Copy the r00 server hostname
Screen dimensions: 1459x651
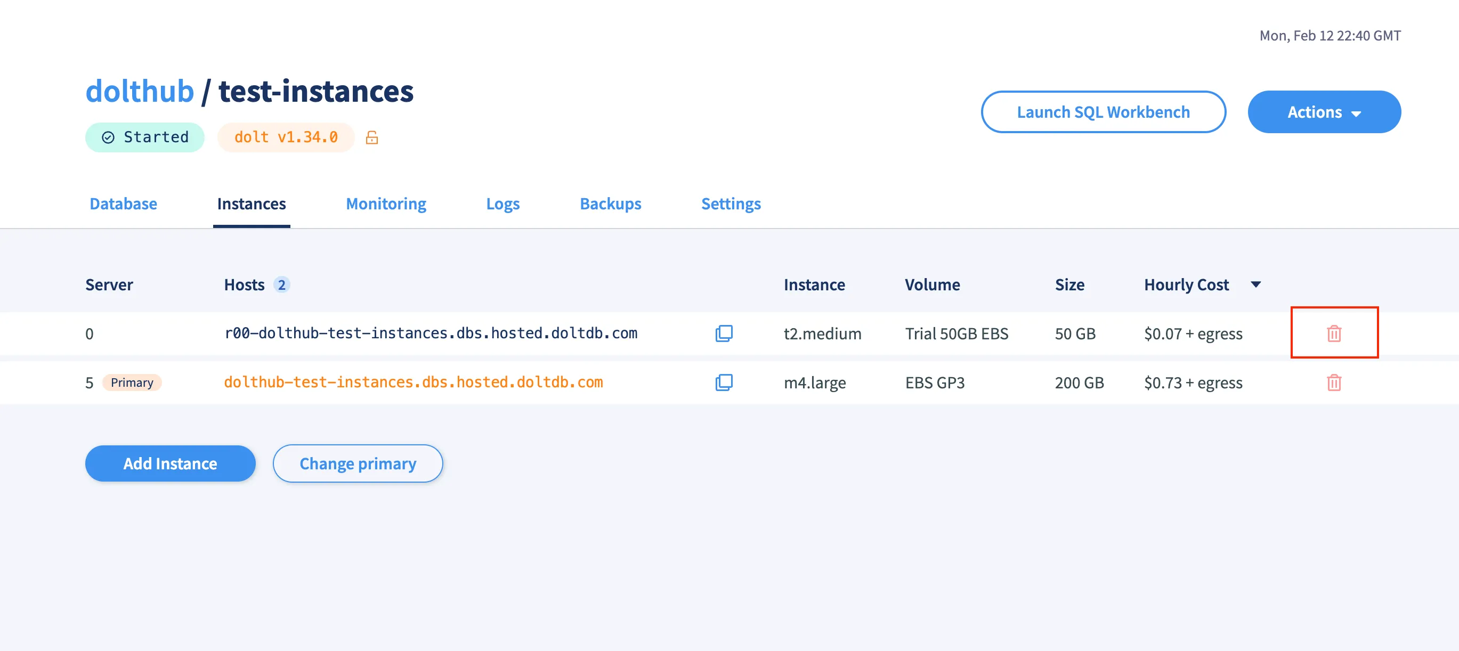[x=723, y=333]
